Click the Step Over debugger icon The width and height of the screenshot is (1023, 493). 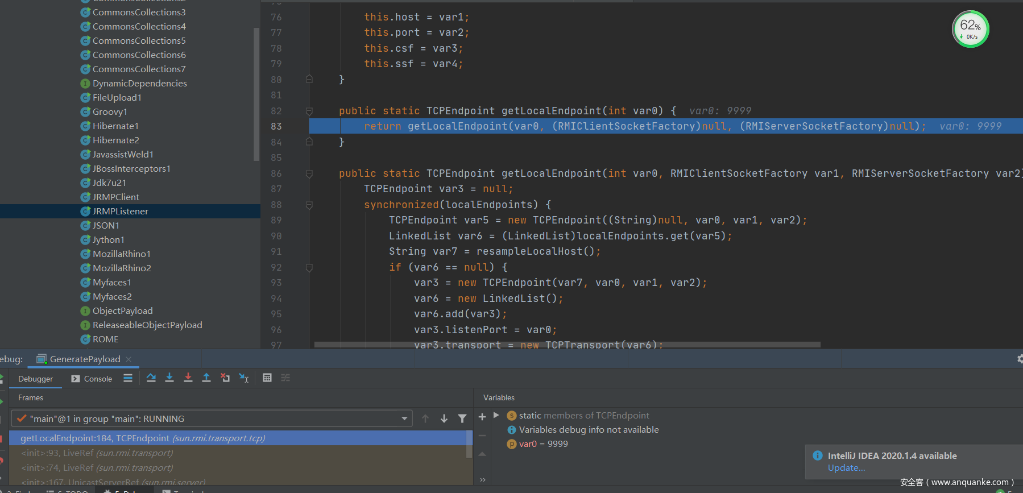[151, 378]
